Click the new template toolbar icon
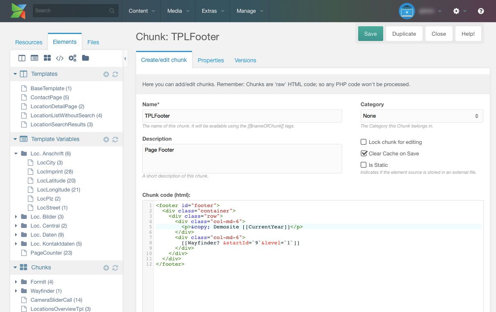Image resolution: width=496 pixels, height=312 pixels. [22, 58]
